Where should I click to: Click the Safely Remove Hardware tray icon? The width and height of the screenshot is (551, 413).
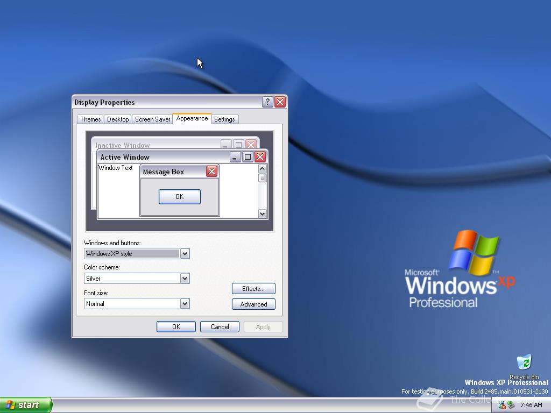coord(511,405)
